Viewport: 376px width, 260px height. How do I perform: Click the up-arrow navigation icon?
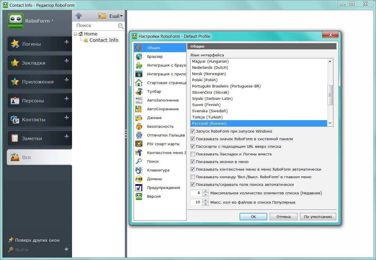[79, 16]
